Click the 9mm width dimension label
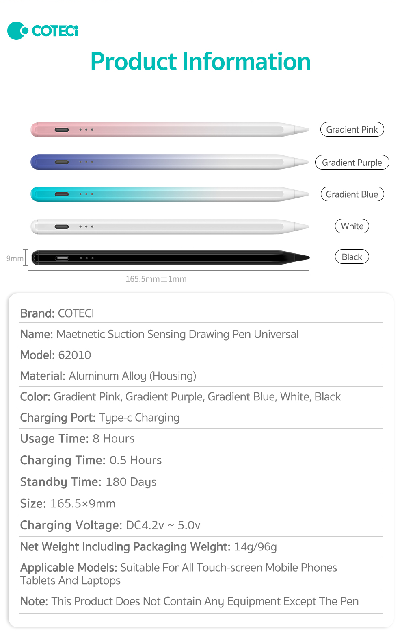 pos(15,258)
